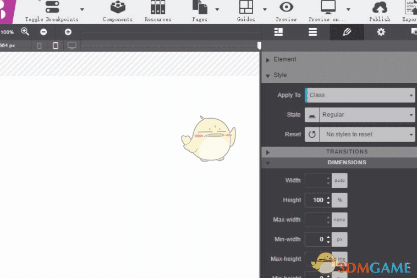Click the Height percent unit button
This screenshot has width=417, height=278.
pos(339,200)
